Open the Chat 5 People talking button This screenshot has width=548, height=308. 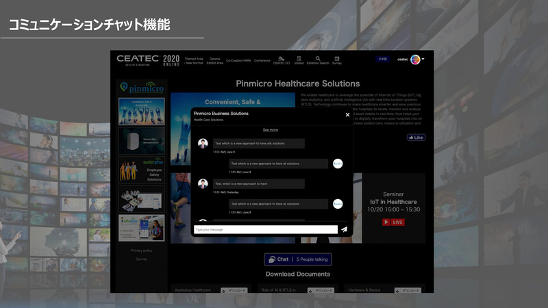pyautogui.click(x=298, y=259)
